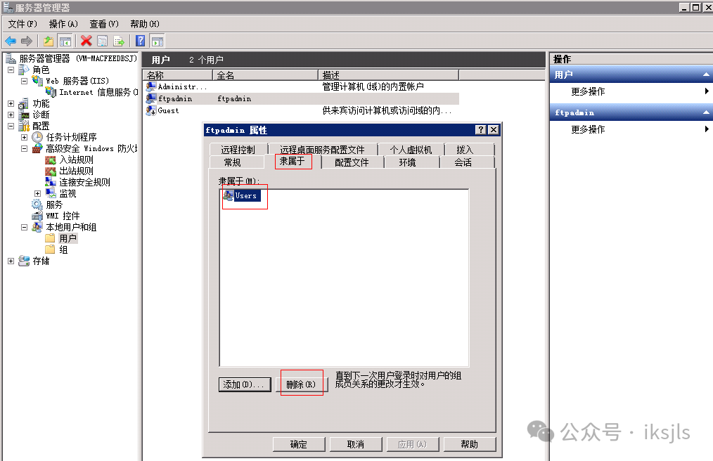Click the Groups folder icon

tap(50, 249)
